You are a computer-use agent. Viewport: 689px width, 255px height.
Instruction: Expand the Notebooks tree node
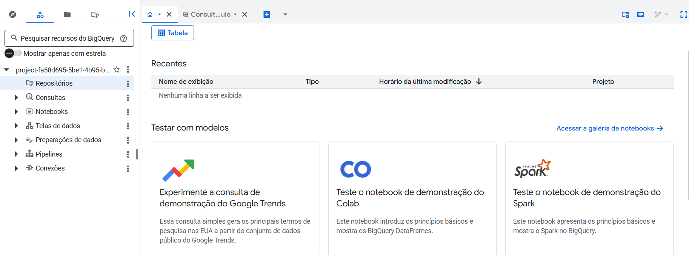click(16, 112)
